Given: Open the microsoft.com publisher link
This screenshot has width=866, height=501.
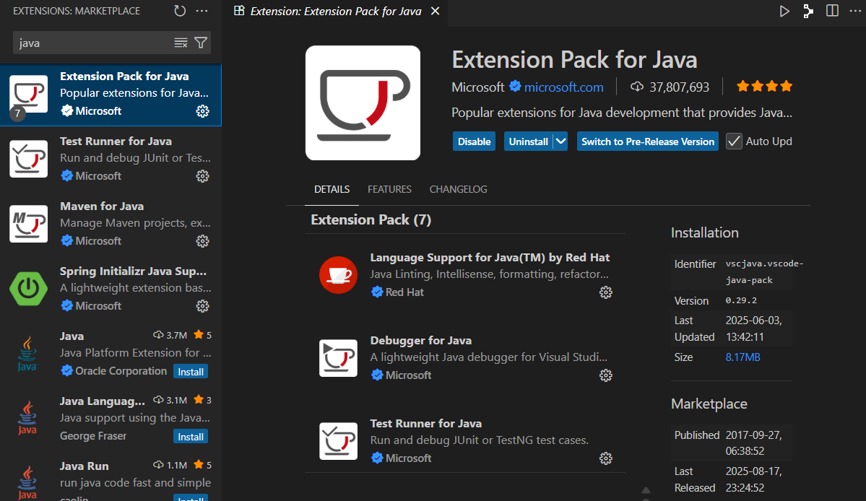Looking at the screenshot, I should click(x=563, y=87).
